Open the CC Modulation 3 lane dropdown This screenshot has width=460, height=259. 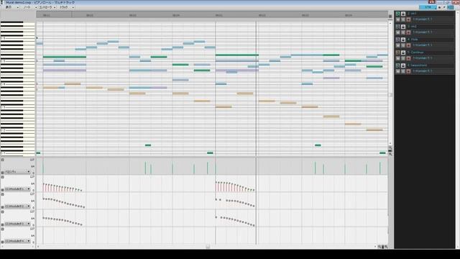point(17,224)
